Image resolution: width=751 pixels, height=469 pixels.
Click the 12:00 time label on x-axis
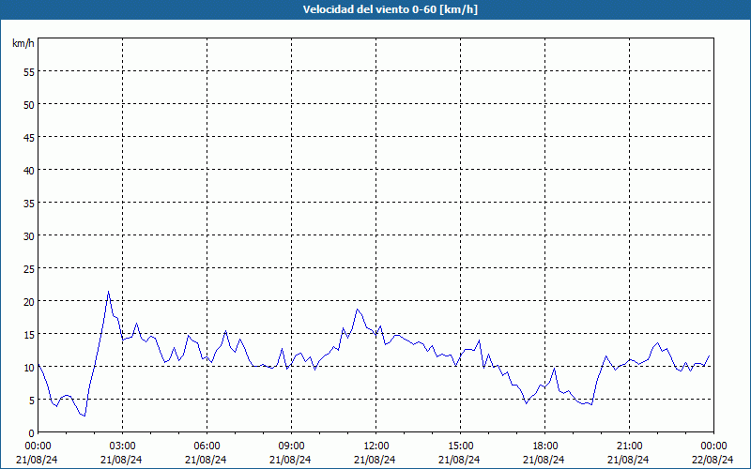pos(376,446)
